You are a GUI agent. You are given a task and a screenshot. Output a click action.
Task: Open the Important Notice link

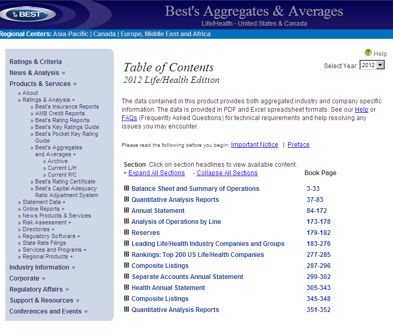[254, 145]
